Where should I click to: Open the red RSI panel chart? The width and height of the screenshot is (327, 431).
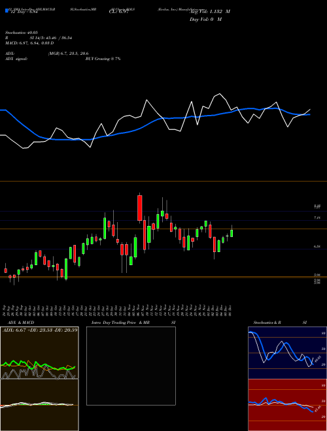287,405
